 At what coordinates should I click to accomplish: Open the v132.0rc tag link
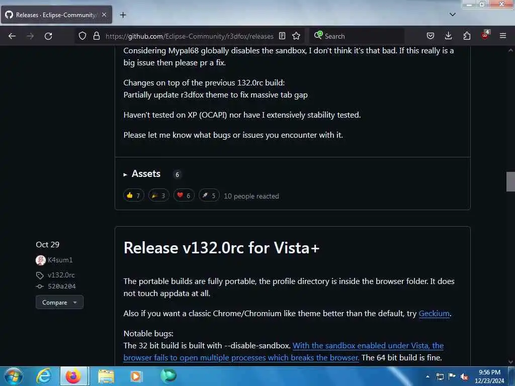[x=61, y=275]
